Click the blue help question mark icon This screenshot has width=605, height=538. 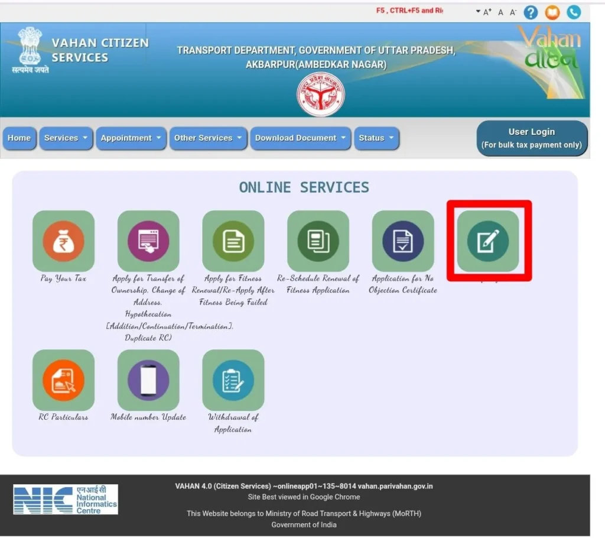coord(531,12)
